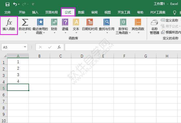Switch to the 页面布局 ribbon tab

[x=52, y=12]
